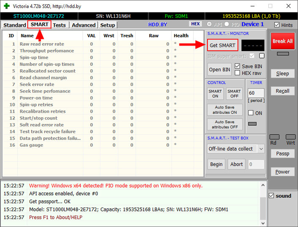
Task: Select the API radio button
Action: point(209,24)
